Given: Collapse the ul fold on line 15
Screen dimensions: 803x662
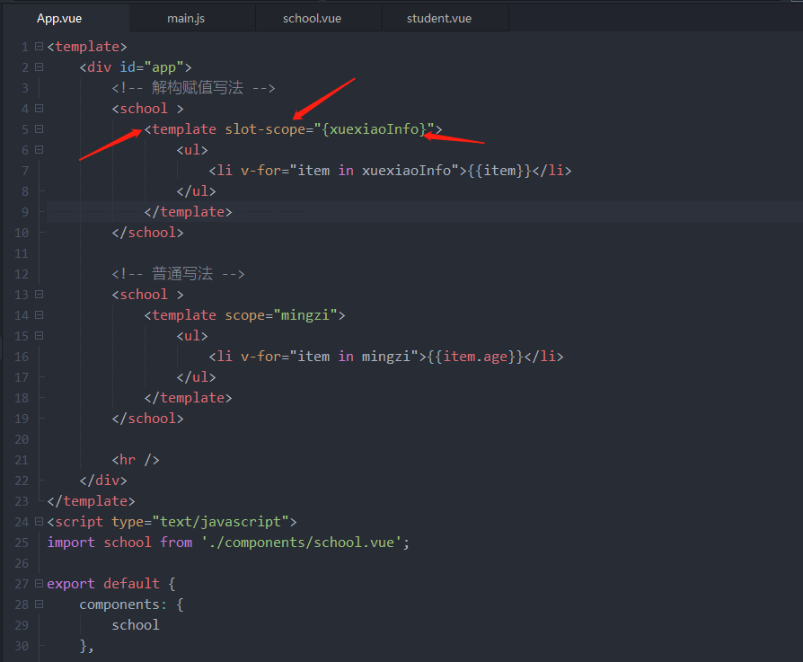Looking at the screenshot, I should tap(39, 336).
